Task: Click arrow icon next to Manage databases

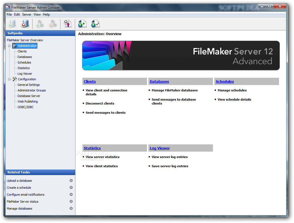Action: coord(71,208)
